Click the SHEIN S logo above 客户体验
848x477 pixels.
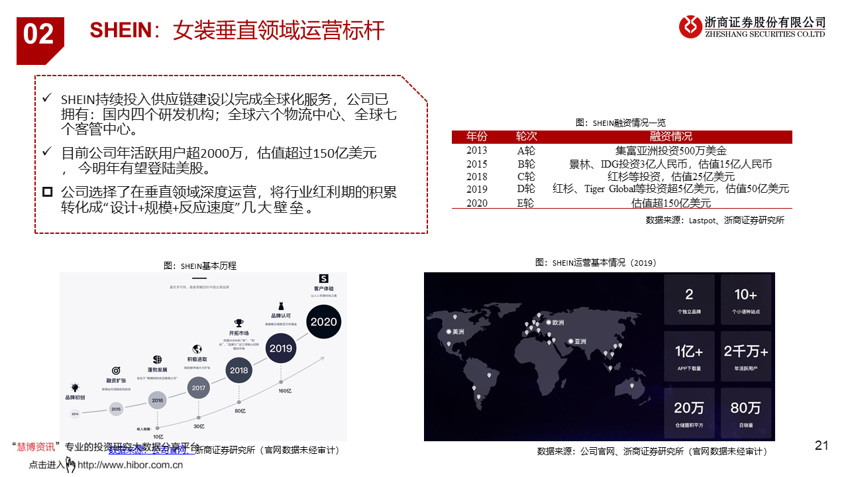coord(323,278)
